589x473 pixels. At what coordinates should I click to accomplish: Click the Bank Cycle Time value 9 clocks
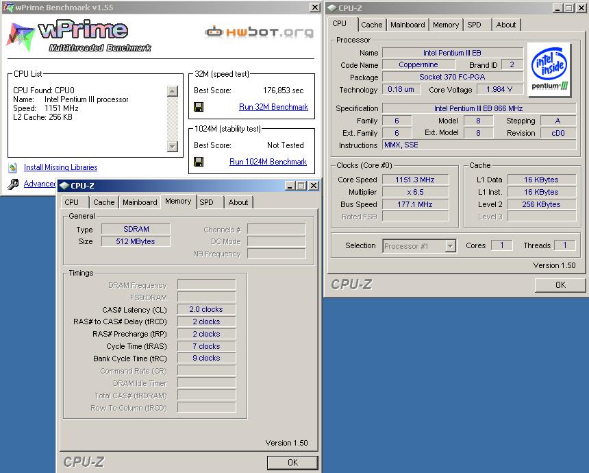click(x=206, y=359)
